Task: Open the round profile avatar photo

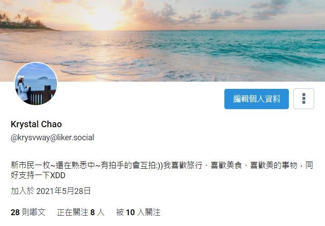Action: click(x=36, y=84)
